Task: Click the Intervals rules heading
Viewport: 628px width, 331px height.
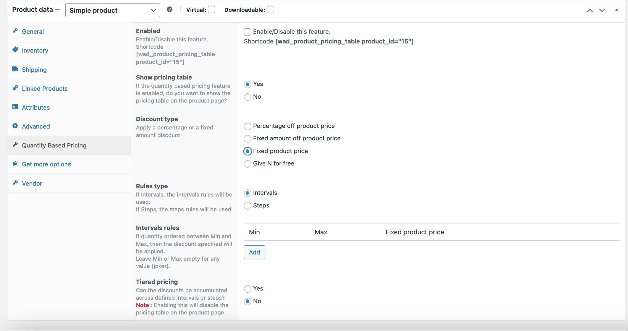Action: pyautogui.click(x=158, y=228)
